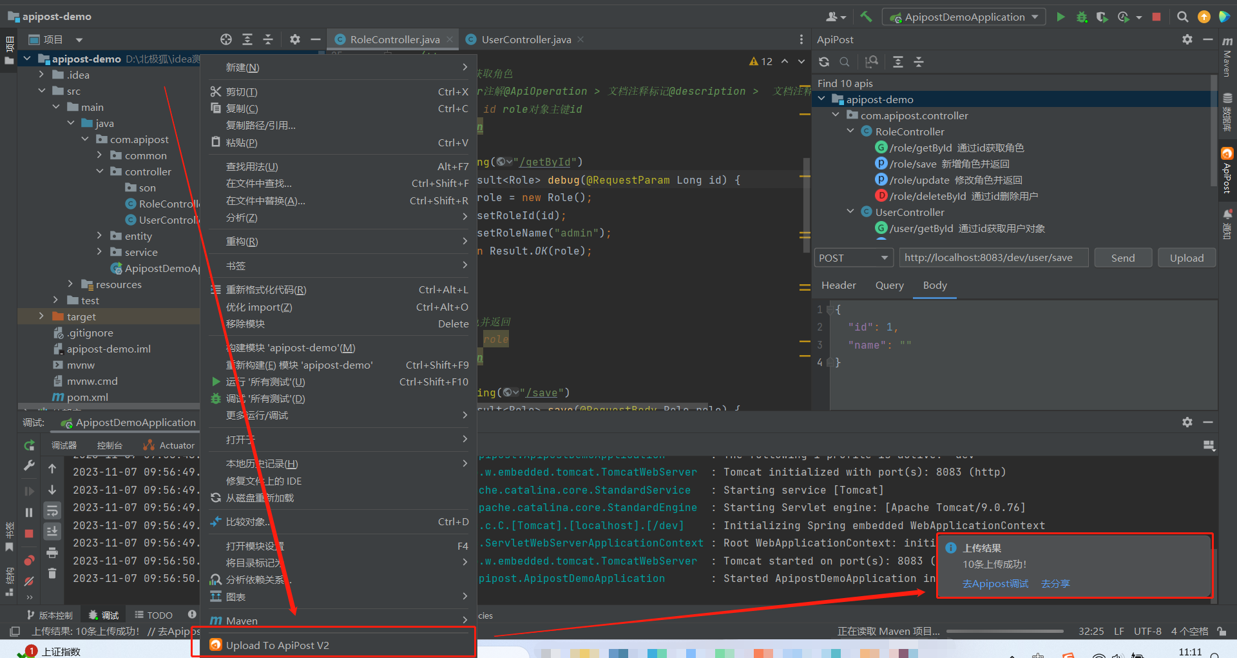Click the build hammer icon
Screen dimensions: 1237x658
[866, 17]
